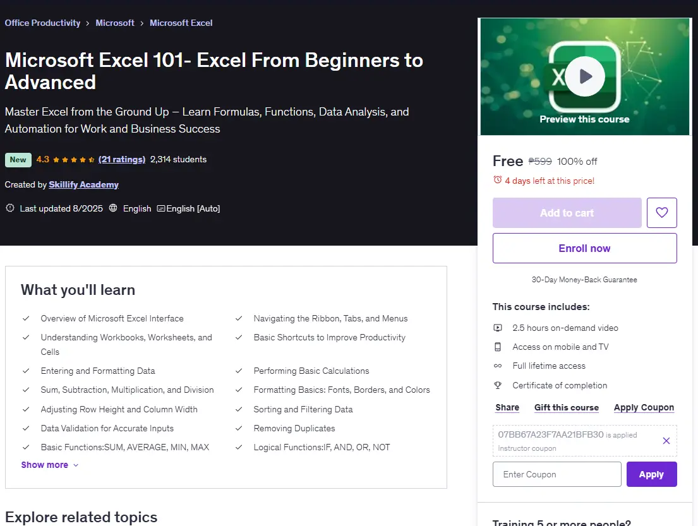
Task: Click Navigating the Ribbon, Tabs, and Menus
Action: [330, 318]
